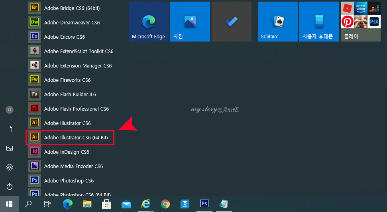
Task: Open the Microsoft Edge tile
Action: pyautogui.click(x=149, y=22)
